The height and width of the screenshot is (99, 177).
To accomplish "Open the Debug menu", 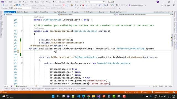I will [x=37, y=2].
